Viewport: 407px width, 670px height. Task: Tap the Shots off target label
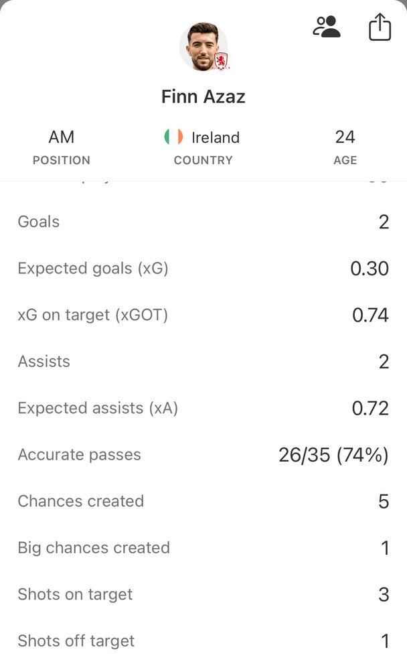point(76,641)
